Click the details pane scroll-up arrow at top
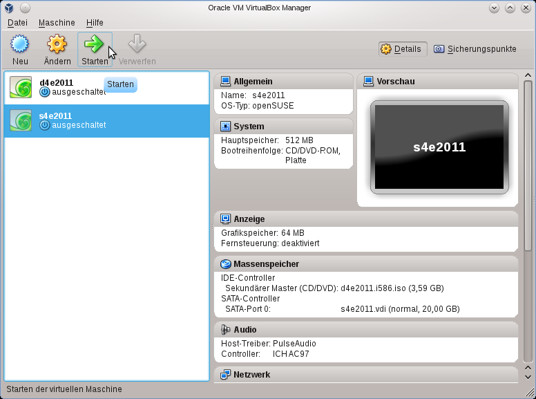The height and width of the screenshot is (399, 536). pos(528,75)
